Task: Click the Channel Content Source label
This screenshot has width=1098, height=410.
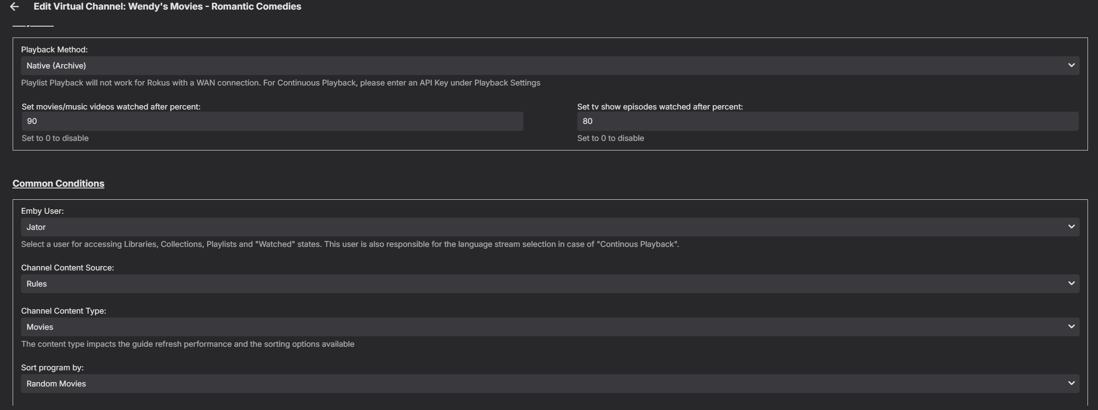Action: click(67, 268)
